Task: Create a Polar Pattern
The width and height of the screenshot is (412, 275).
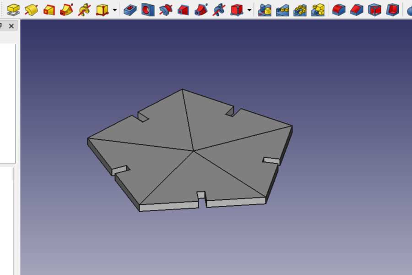Action: point(301,8)
